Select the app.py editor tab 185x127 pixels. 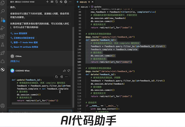pos(83,2)
